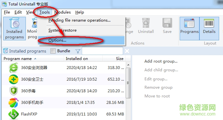Click the Total Uninstall title bar icon

[x=4, y=4]
